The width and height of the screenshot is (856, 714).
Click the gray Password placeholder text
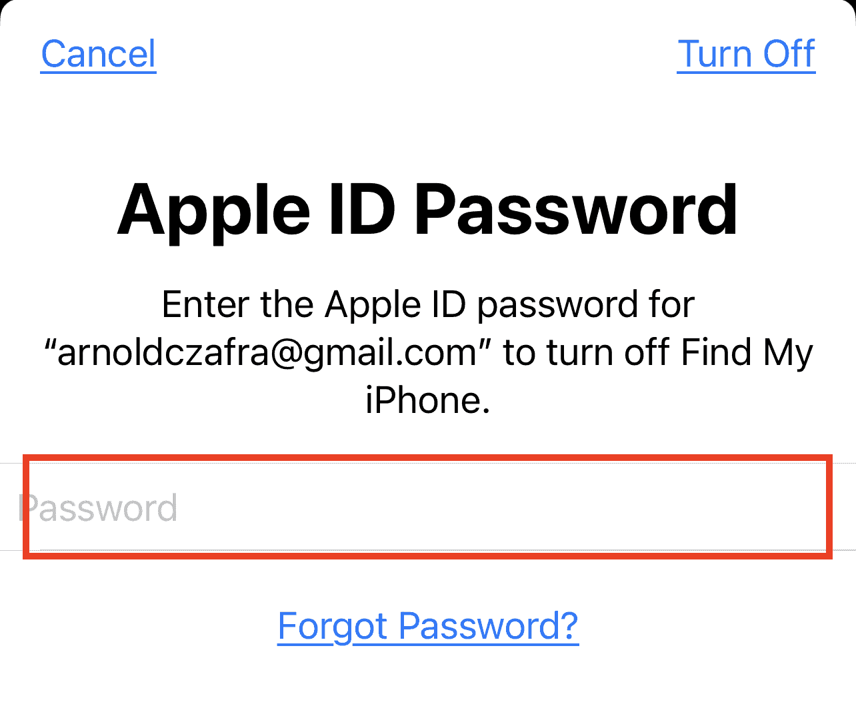coord(99,508)
